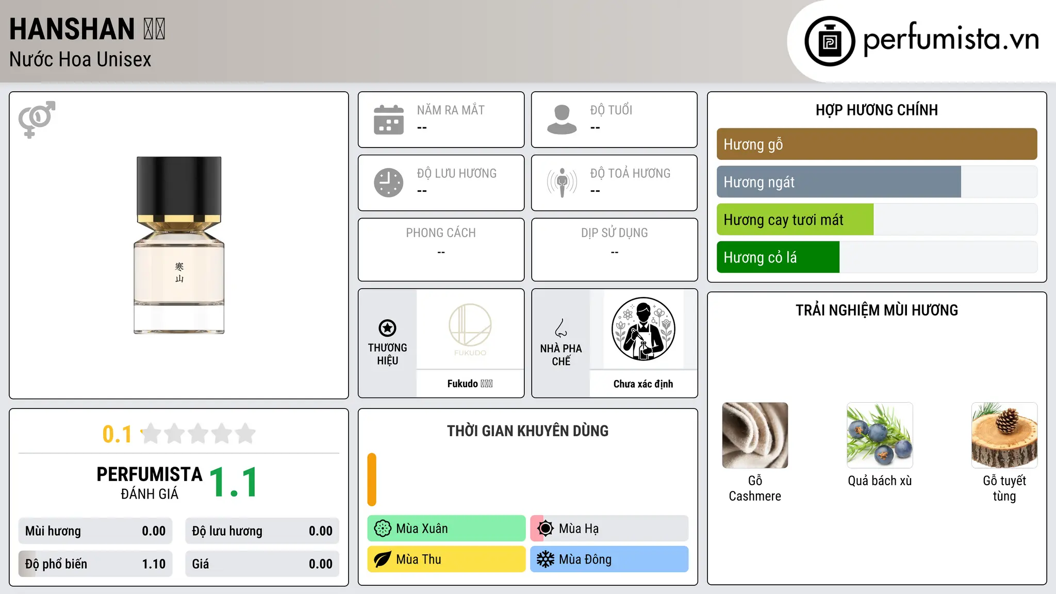Click the snowflake icon on Mùa Đông
This screenshot has width=1056, height=594.
[x=546, y=559]
